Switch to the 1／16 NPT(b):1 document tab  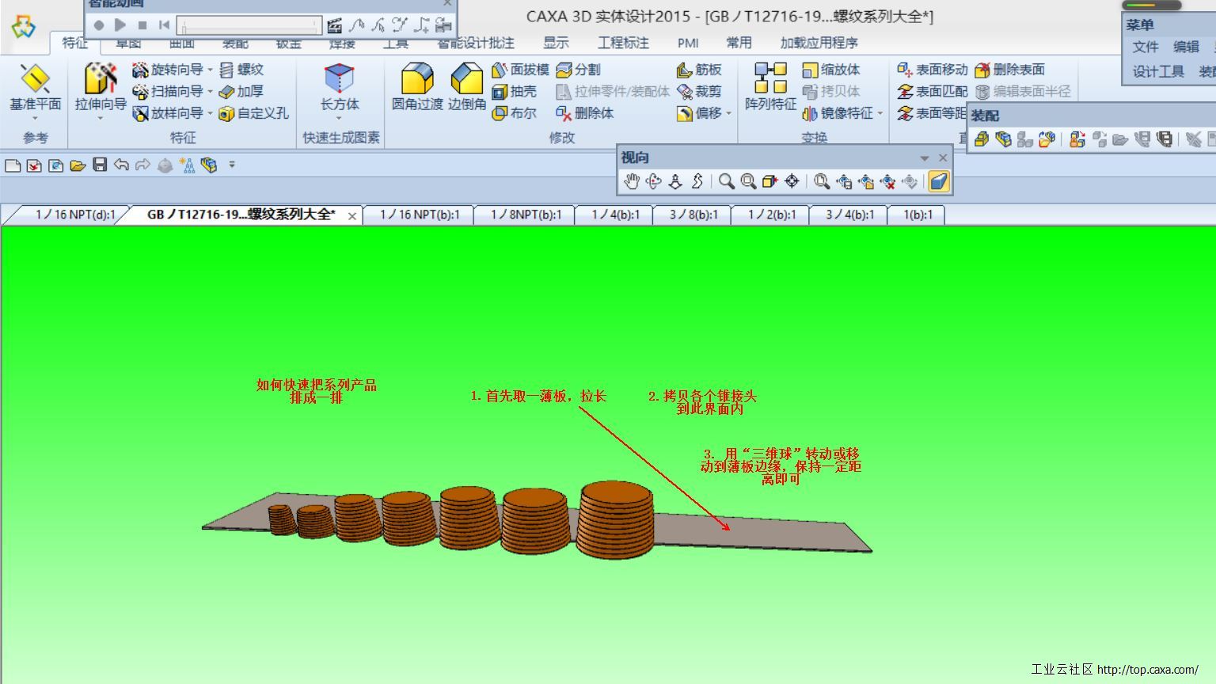coord(419,215)
